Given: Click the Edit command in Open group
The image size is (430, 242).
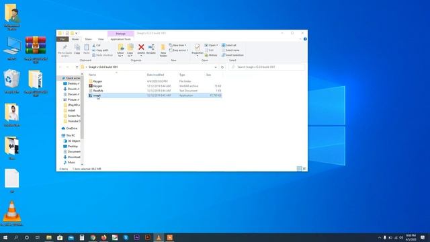Looking at the screenshot, I should 209,50.
